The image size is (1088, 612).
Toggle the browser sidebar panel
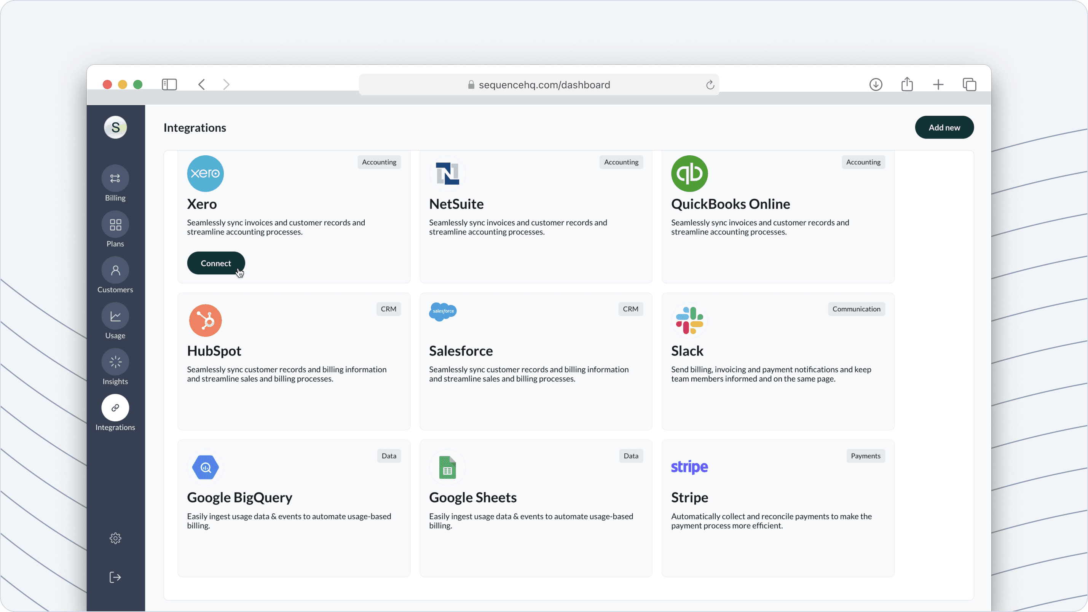point(169,84)
